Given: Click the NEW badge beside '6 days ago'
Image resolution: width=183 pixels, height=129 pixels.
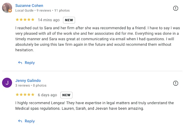Looking at the screenshot, I should click(66, 95).
